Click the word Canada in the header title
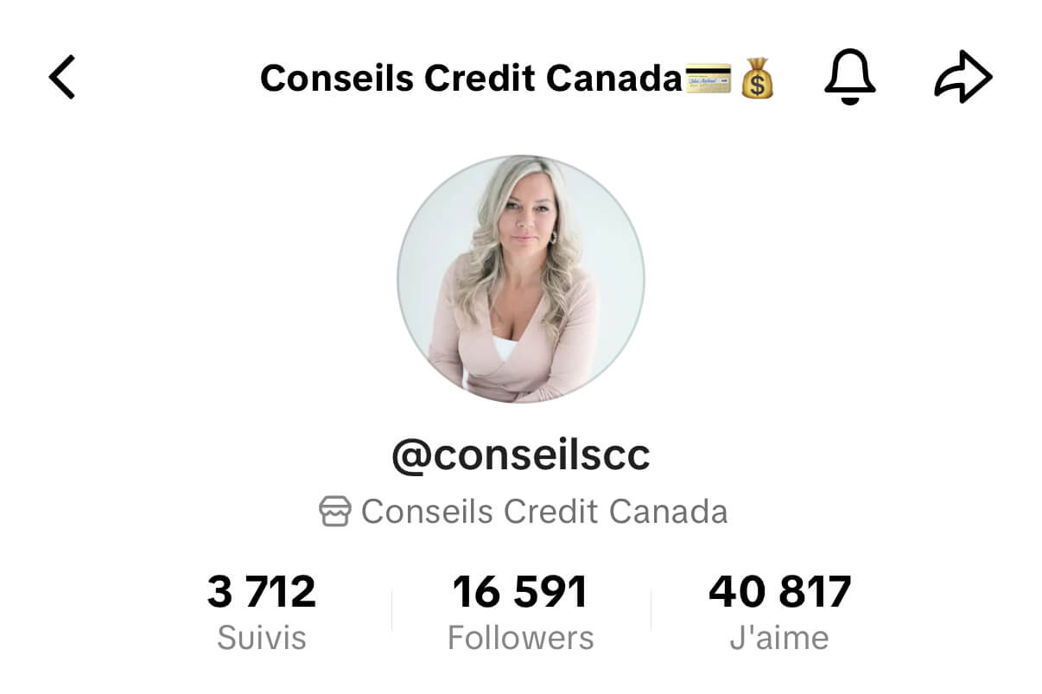Screen dimensions: 1042x694 615,79
